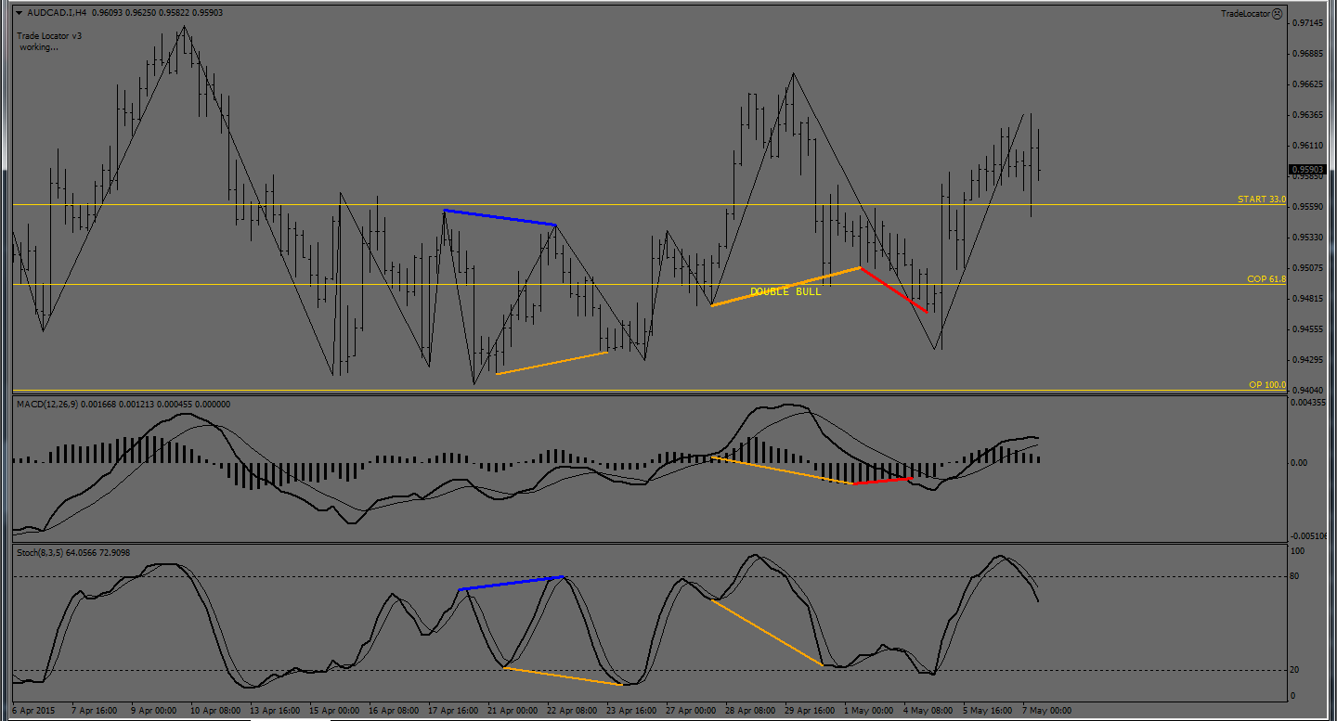Select the COP 61.8 horizontal line label

(1266, 279)
